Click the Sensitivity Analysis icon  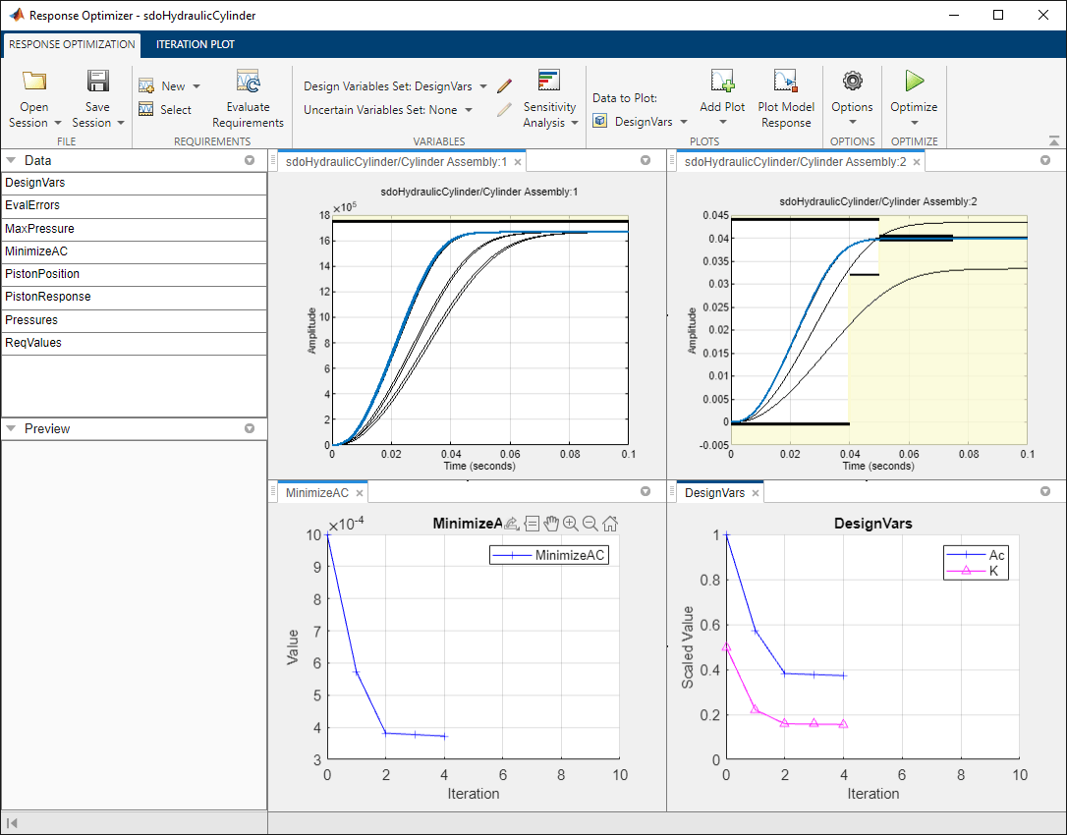click(548, 81)
